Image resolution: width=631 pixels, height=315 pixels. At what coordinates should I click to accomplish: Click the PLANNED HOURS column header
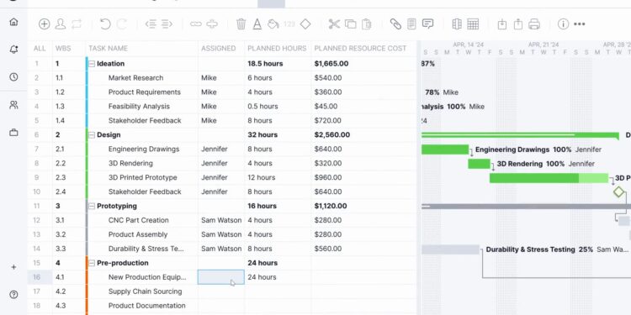pyautogui.click(x=277, y=48)
